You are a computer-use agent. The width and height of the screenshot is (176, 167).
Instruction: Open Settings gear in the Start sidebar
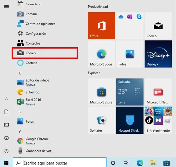(6, 138)
